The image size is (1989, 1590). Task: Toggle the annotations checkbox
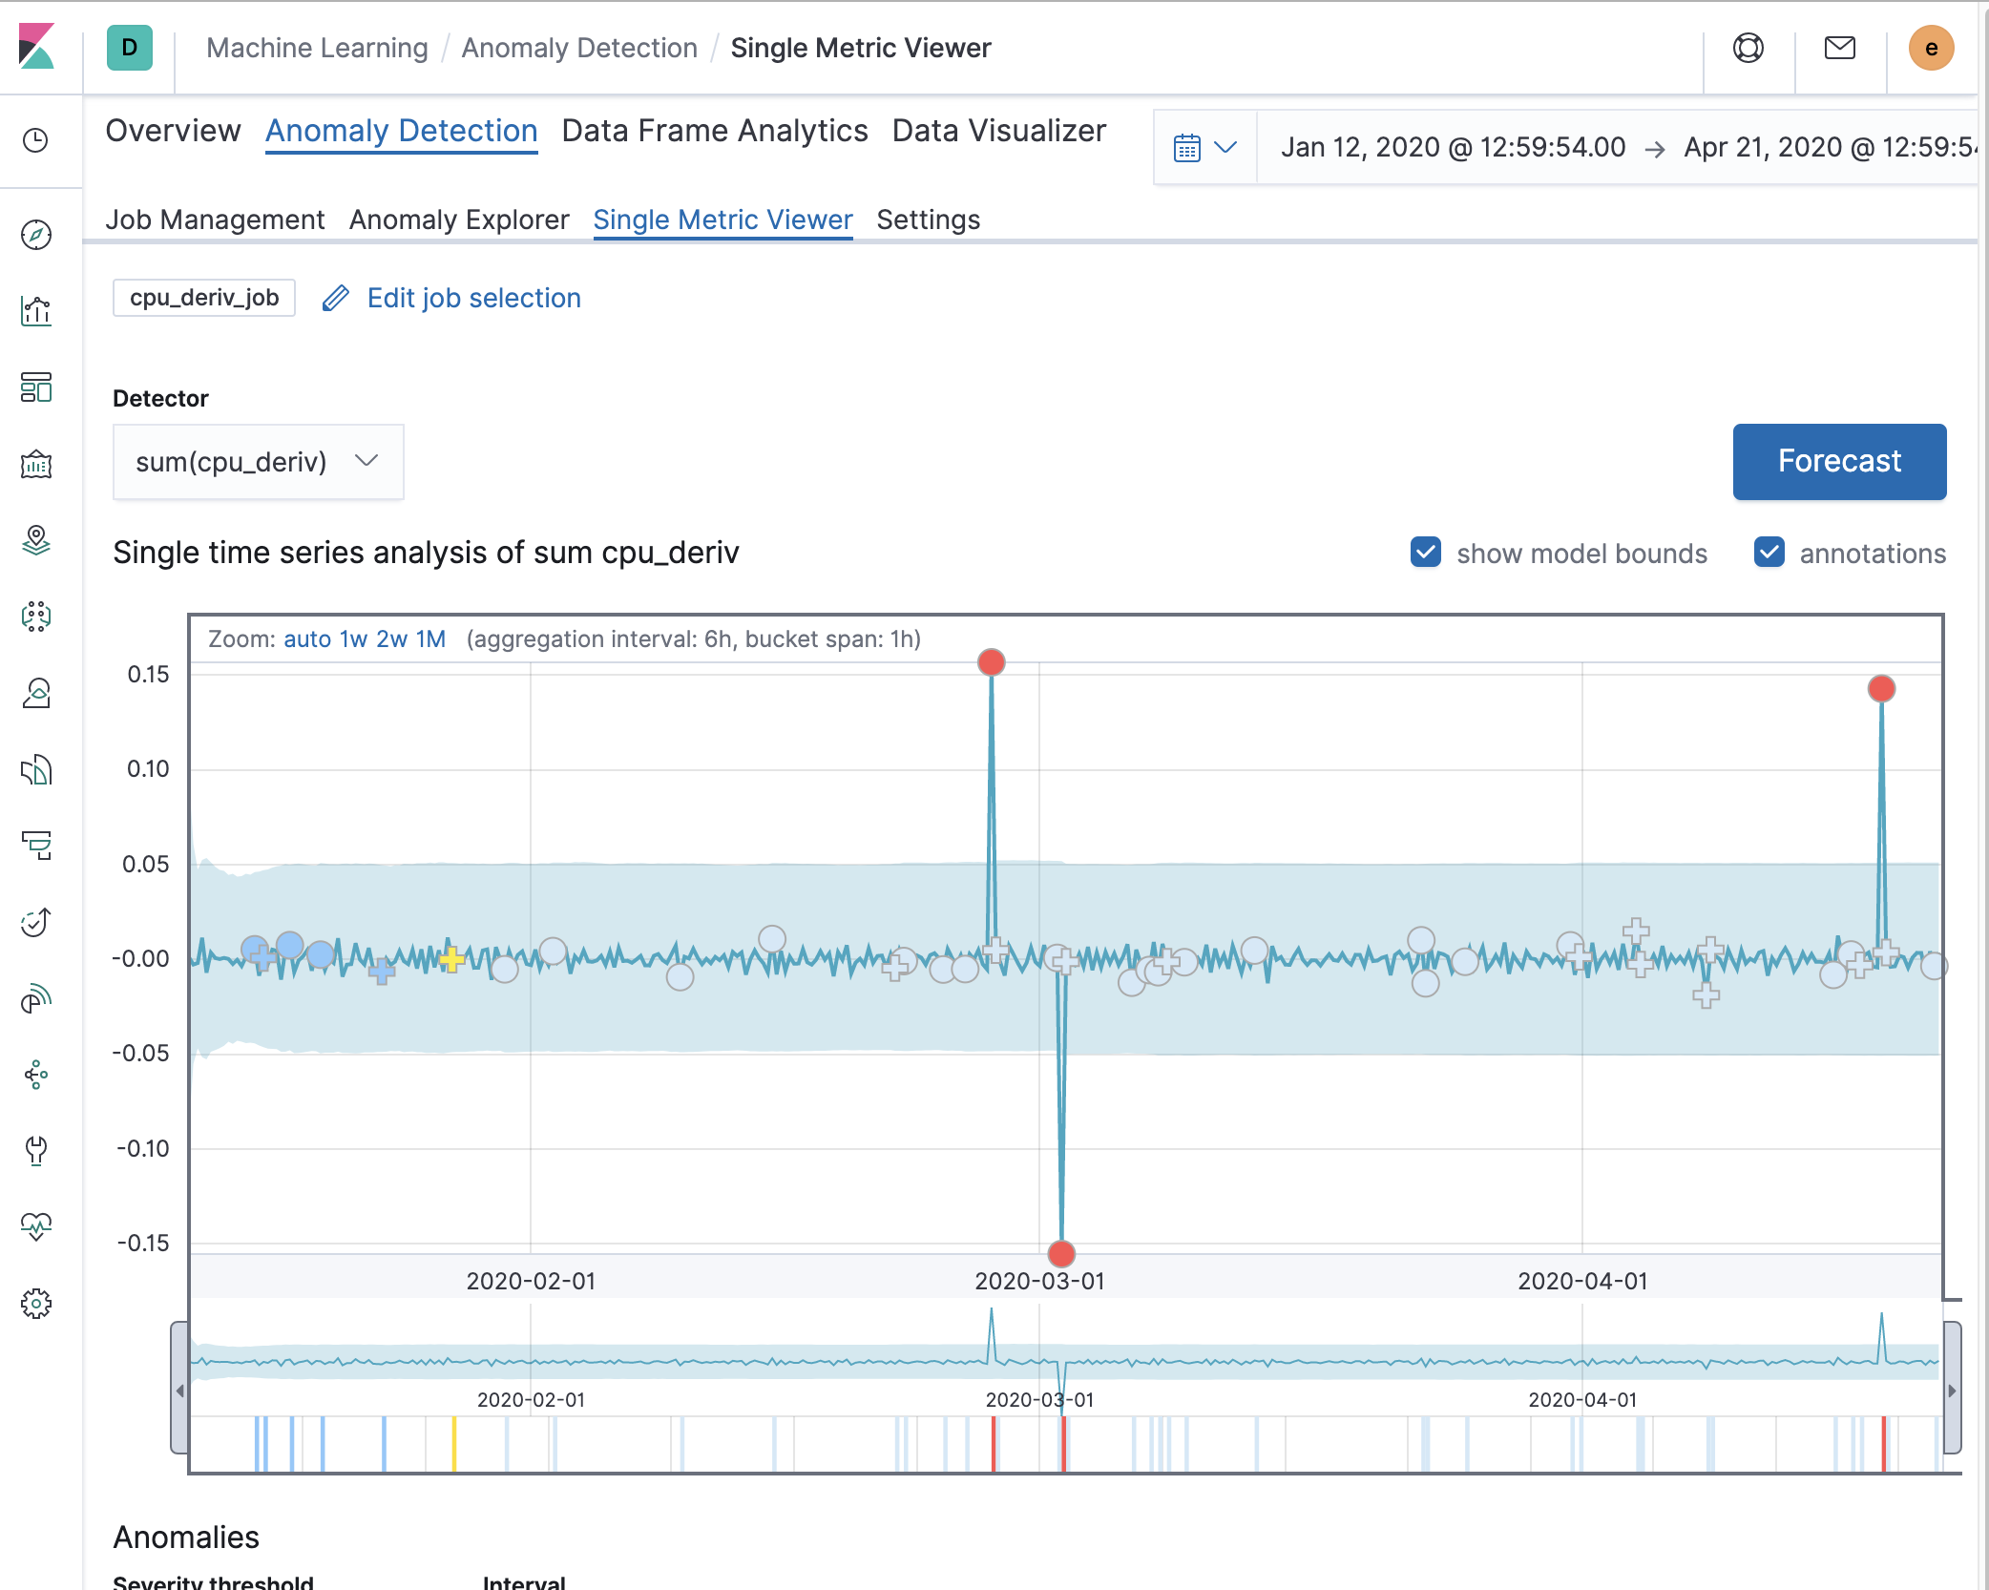tap(1769, 553)
